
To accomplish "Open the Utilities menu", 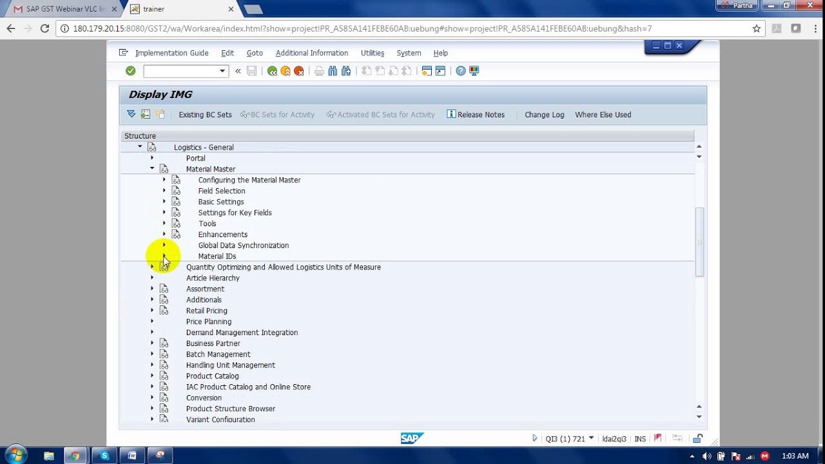I will point(373,53).
